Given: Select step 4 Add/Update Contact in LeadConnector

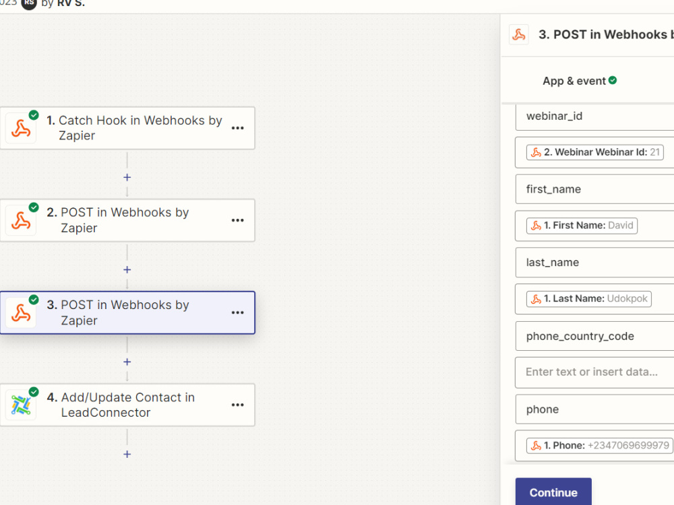Looking at the screenshot, I should (127, 405).
